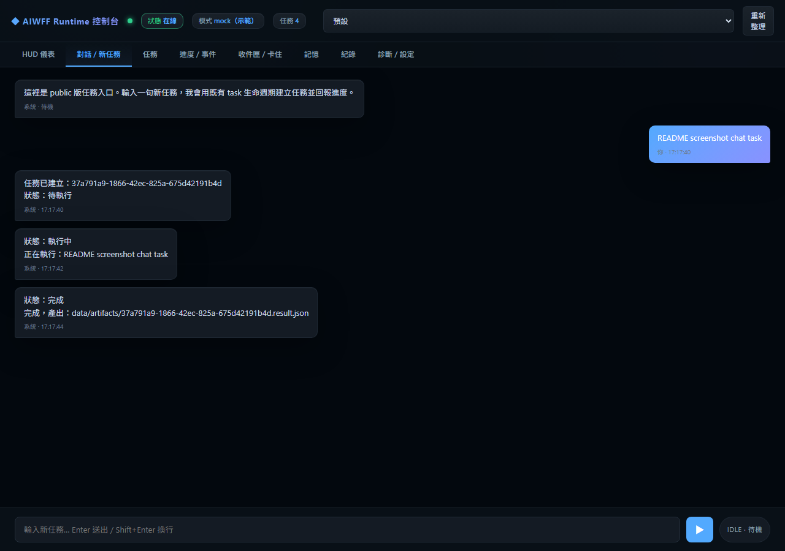Click the 狀態 在線 status badge
This screenshot has width=785, height=551.
[x=162, y=21]
